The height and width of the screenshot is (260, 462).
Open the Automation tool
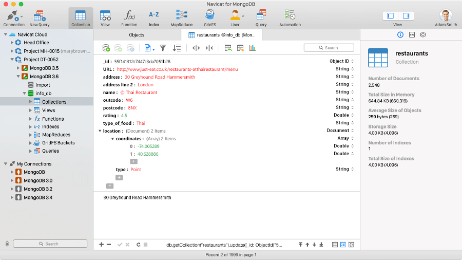pyautogui.click(x=290, y=17)
